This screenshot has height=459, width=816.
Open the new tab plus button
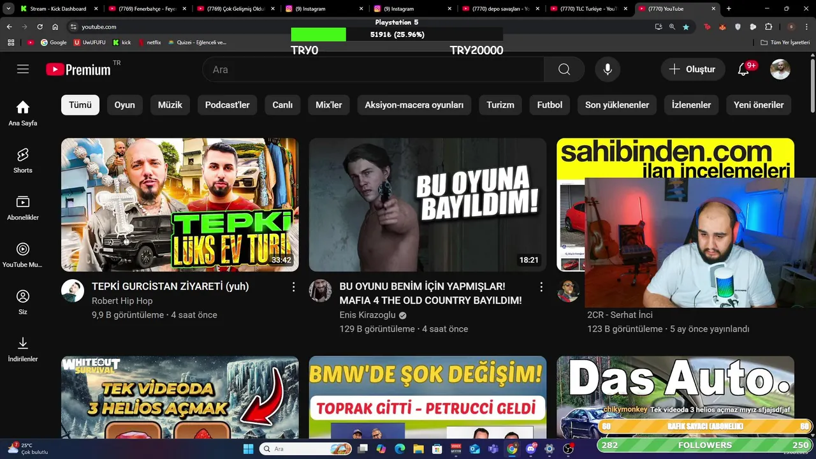pyautogui.click(x=729, y=9)
